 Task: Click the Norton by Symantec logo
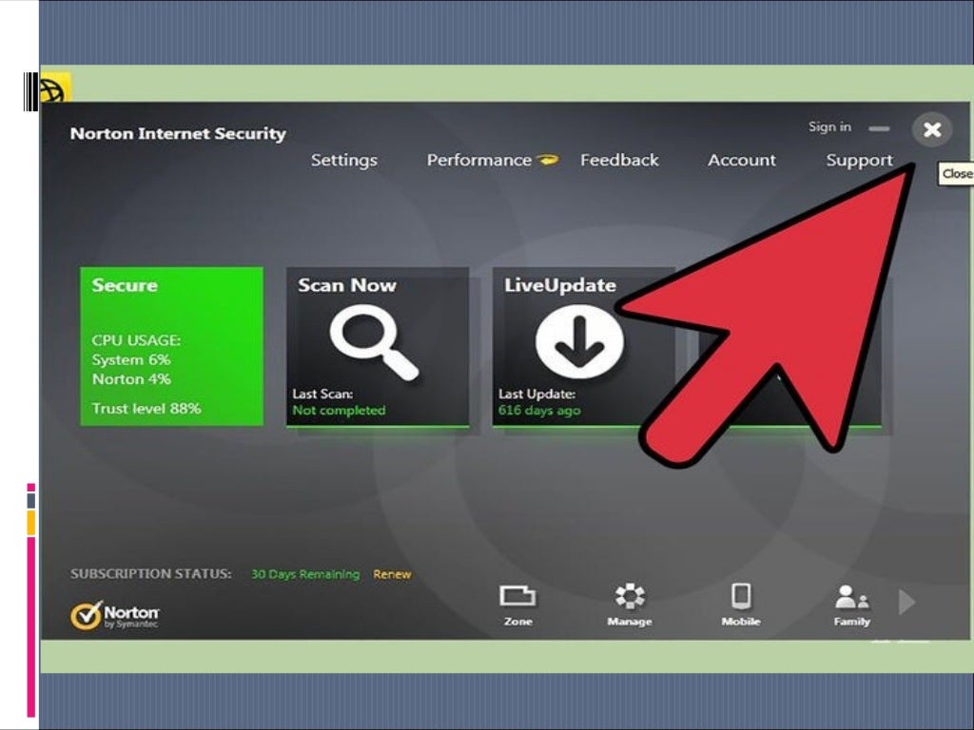pyautogui.click(x=114, y=615)
